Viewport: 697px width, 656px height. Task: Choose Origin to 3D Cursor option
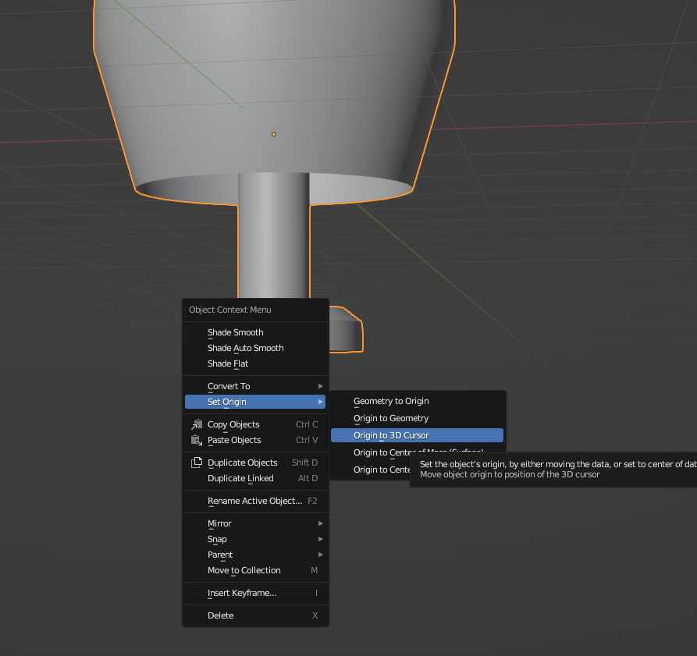tap(417, 435)
